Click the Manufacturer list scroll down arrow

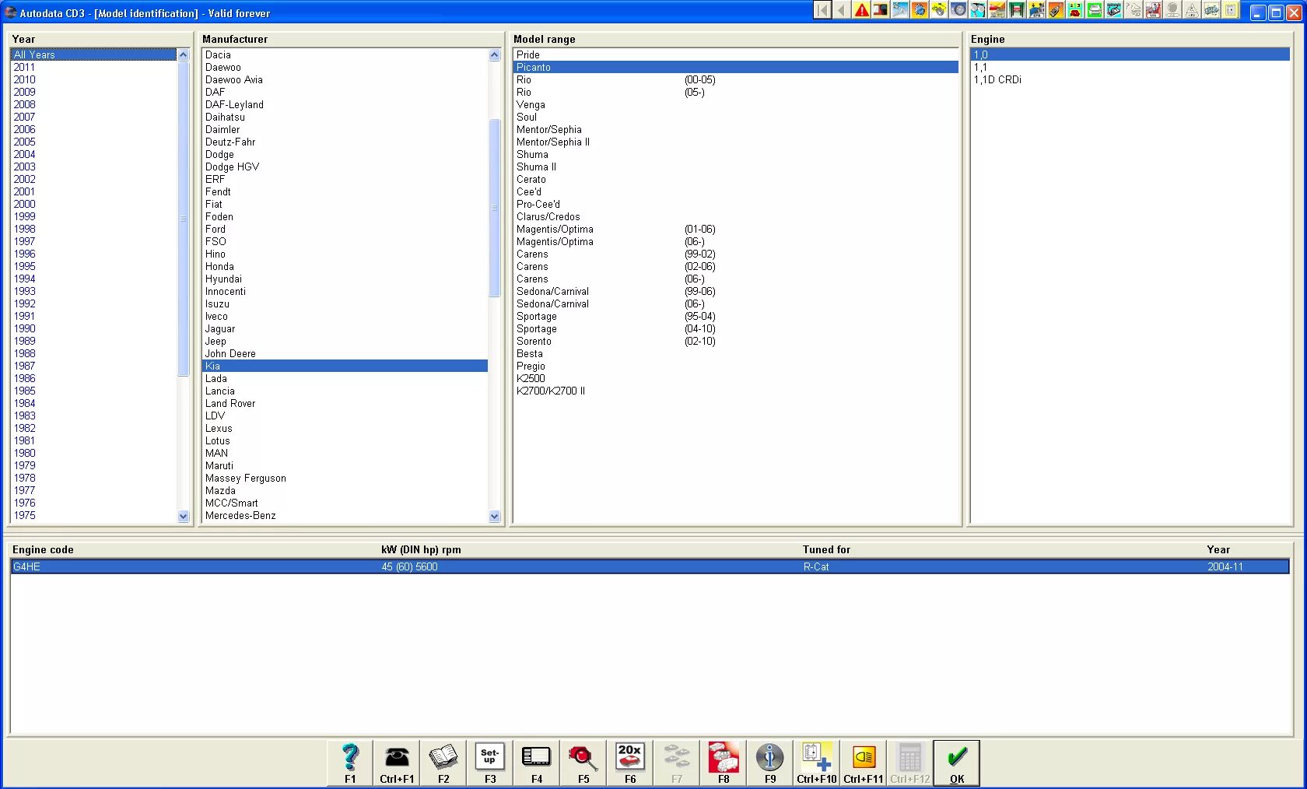pos(495,516)
